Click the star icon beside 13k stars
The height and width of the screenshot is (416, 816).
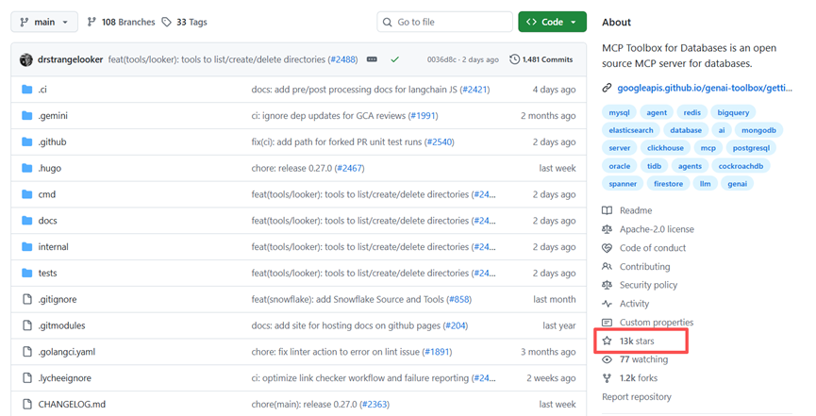click(607, 341)
